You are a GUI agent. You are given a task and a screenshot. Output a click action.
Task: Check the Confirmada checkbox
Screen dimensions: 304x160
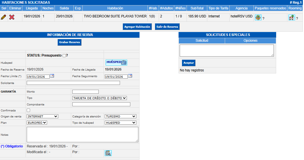coord(28,110)
